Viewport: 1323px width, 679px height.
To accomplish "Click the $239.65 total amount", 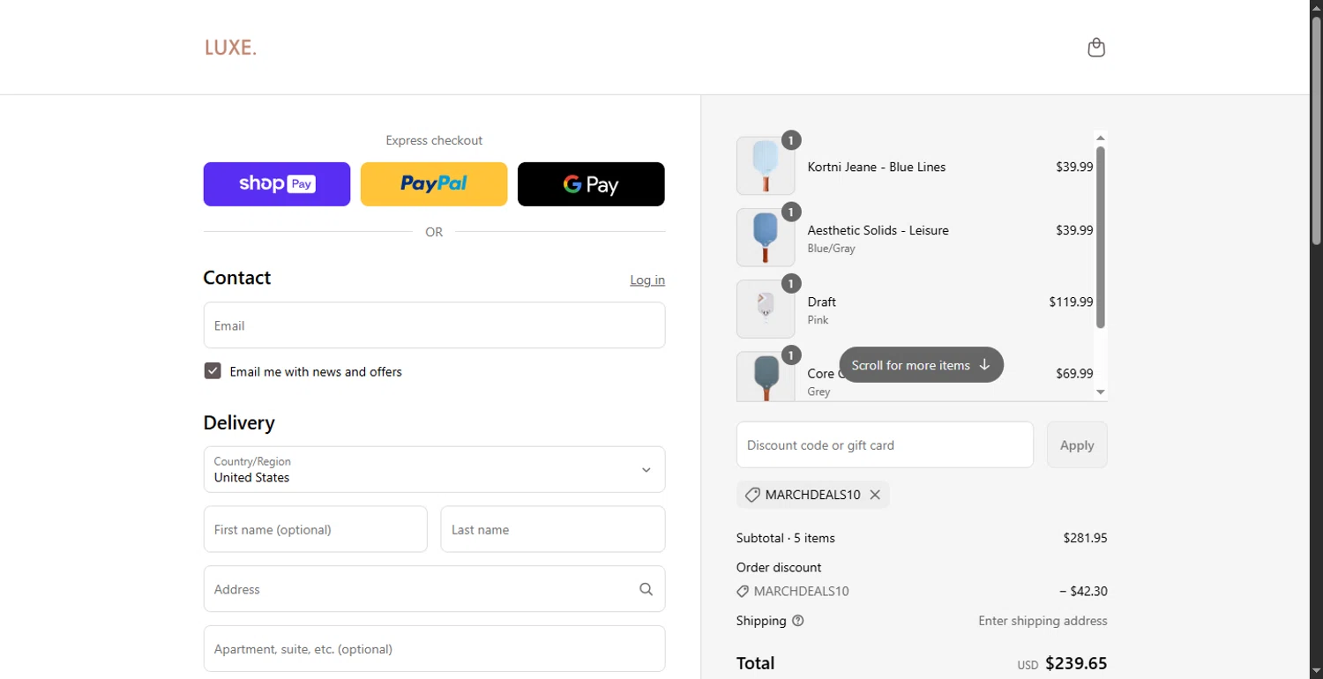I will point(1076,663).
